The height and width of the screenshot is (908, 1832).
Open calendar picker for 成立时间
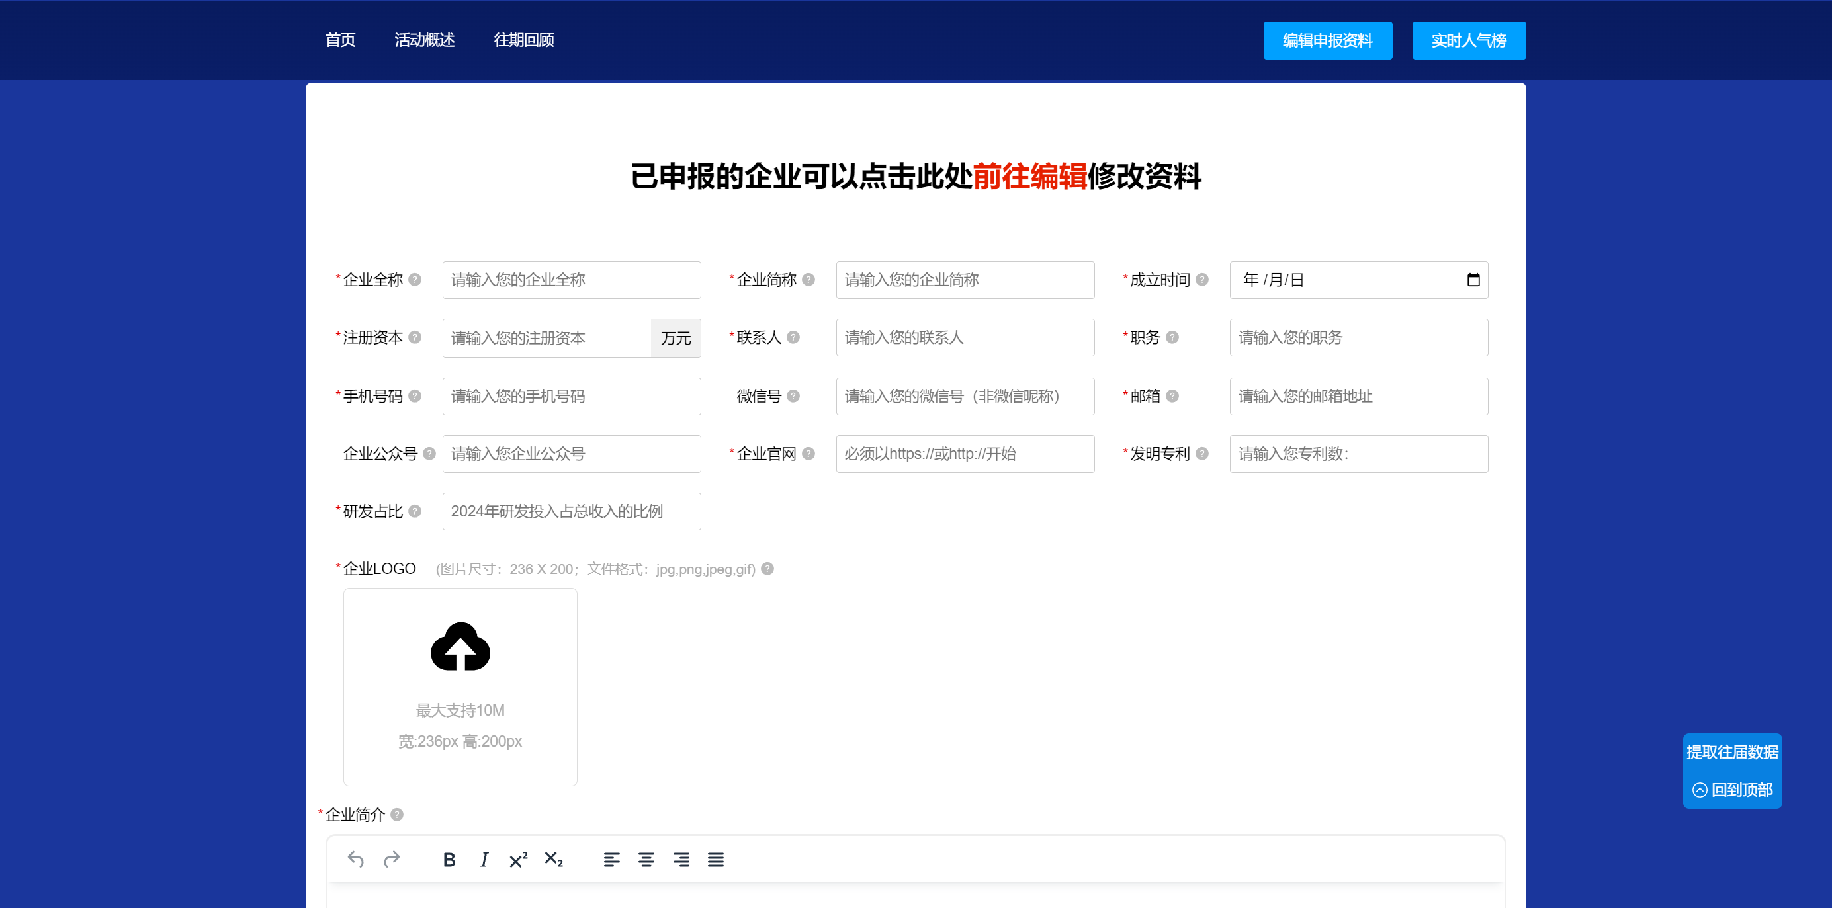point(1473,280)
